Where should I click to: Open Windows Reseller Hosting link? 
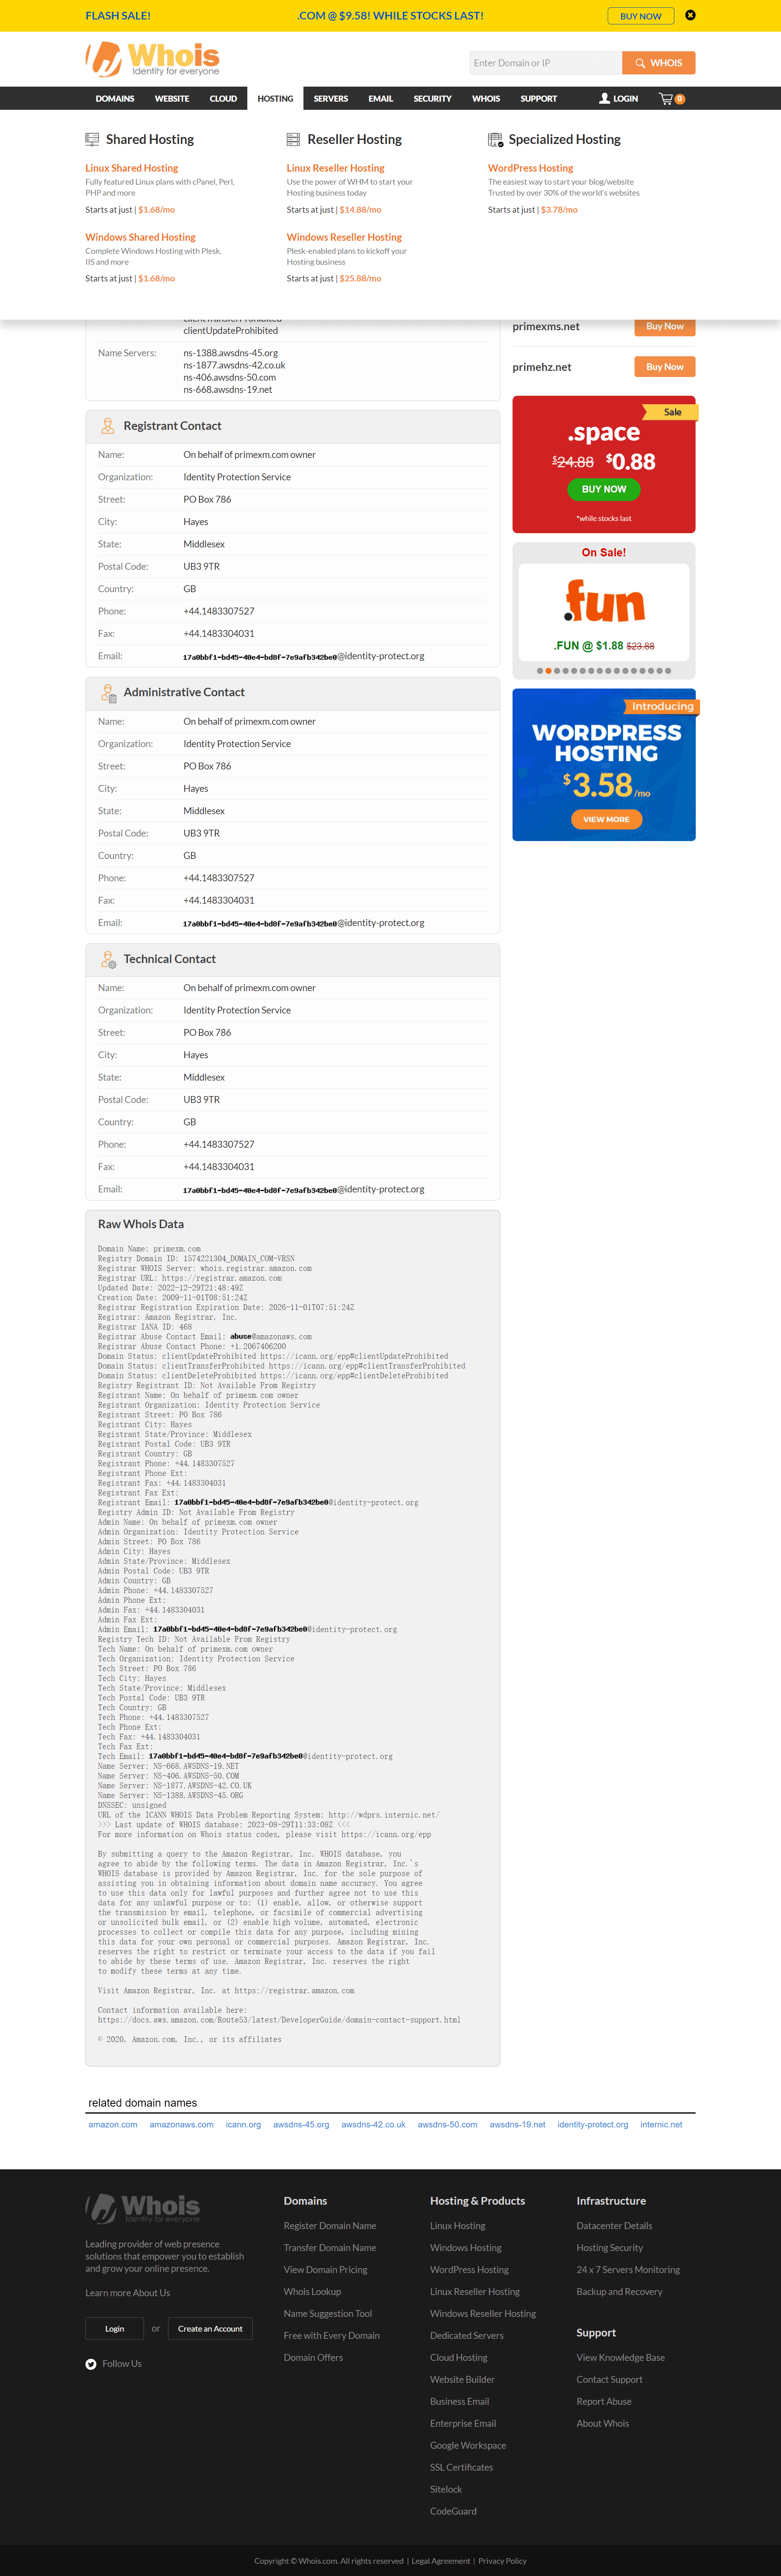[x=344, y=237]
